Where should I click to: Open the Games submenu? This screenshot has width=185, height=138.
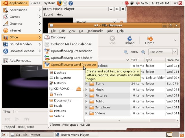point(22,17)
